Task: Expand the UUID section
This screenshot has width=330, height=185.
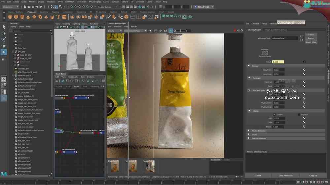Action: click(249, 134)
